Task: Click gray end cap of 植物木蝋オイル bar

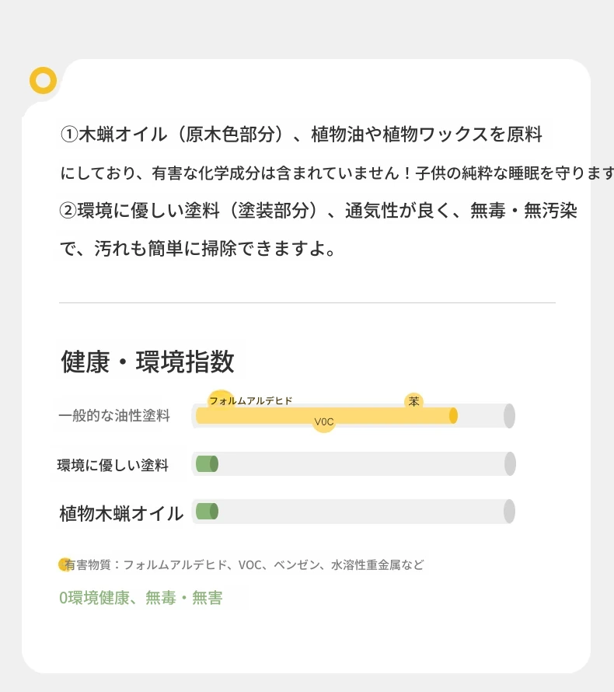Action: click(509, 512)
